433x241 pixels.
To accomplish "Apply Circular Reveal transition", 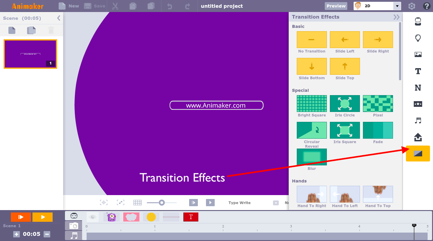I will pos(312,130).
